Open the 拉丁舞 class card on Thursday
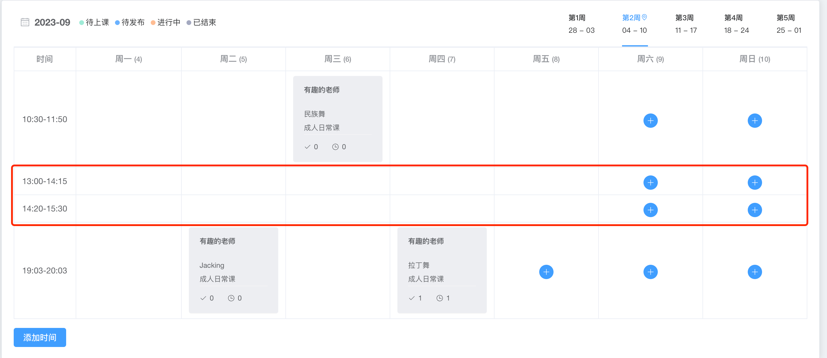 coord(442,270)
